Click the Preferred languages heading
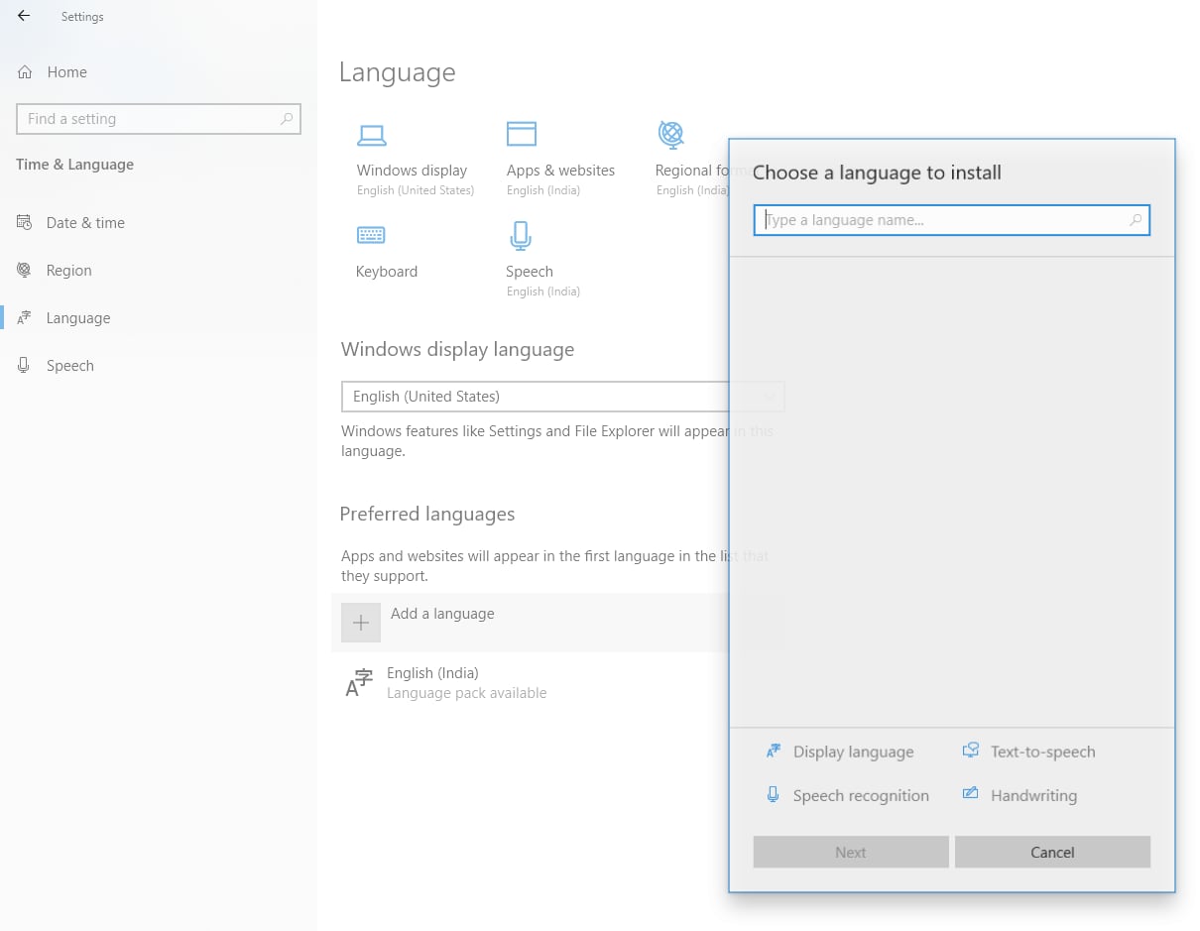The width and height of the screenshot is (1200, 931). coord(427,514)
